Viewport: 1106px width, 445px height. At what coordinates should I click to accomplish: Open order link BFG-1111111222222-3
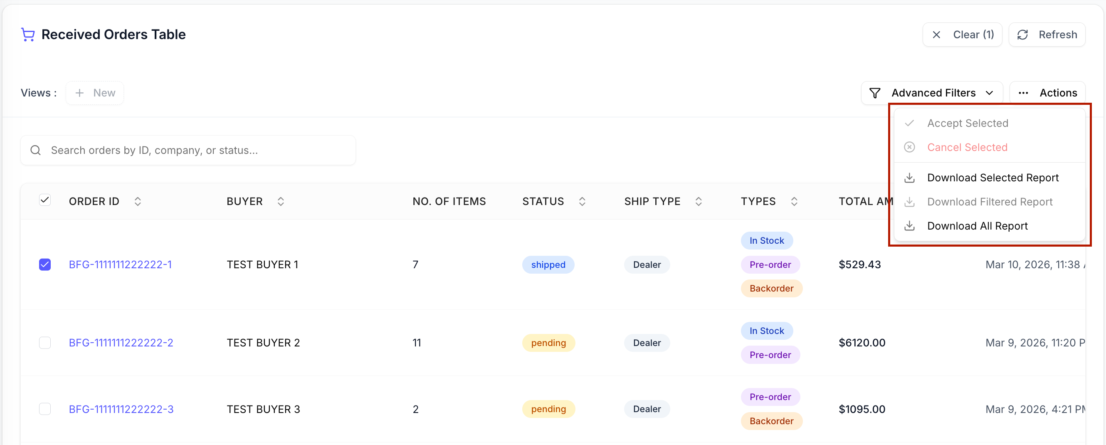[x=121, y=409]
